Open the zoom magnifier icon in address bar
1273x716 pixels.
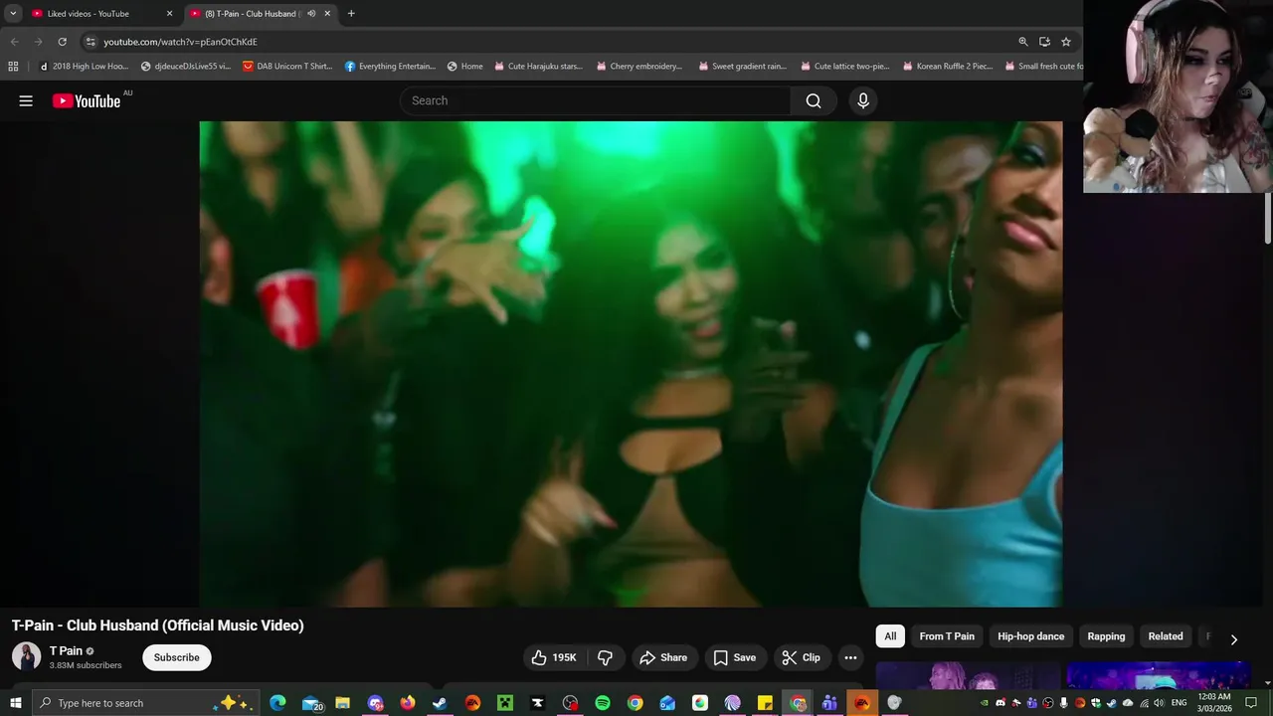pyautogui.click(x=1023, y=42)
